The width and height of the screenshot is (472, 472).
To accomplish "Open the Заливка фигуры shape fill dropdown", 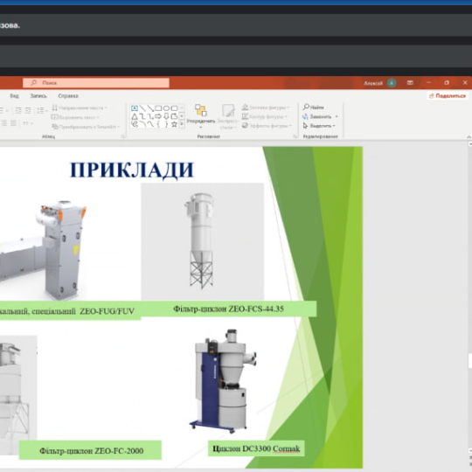I will (266, 108).
